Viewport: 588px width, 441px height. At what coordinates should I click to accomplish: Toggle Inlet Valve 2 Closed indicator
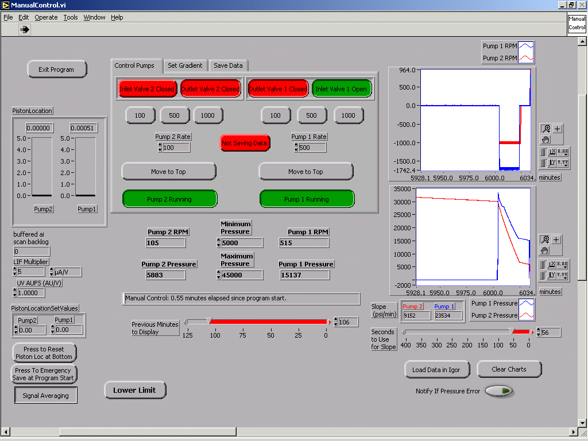pyautogui.click(x=147, y=89)
